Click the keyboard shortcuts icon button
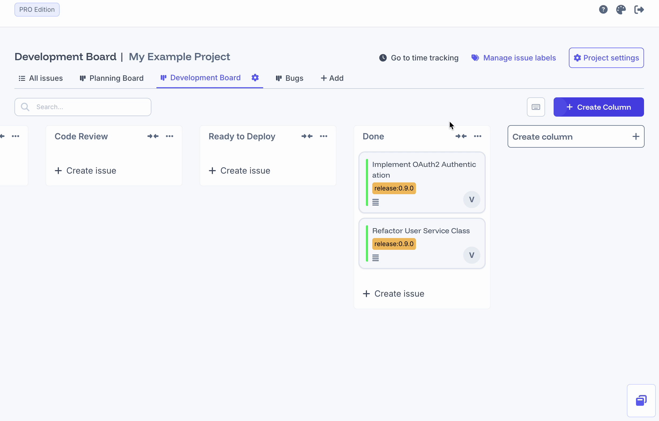659x421 pixels. click(x=536, y=107)
